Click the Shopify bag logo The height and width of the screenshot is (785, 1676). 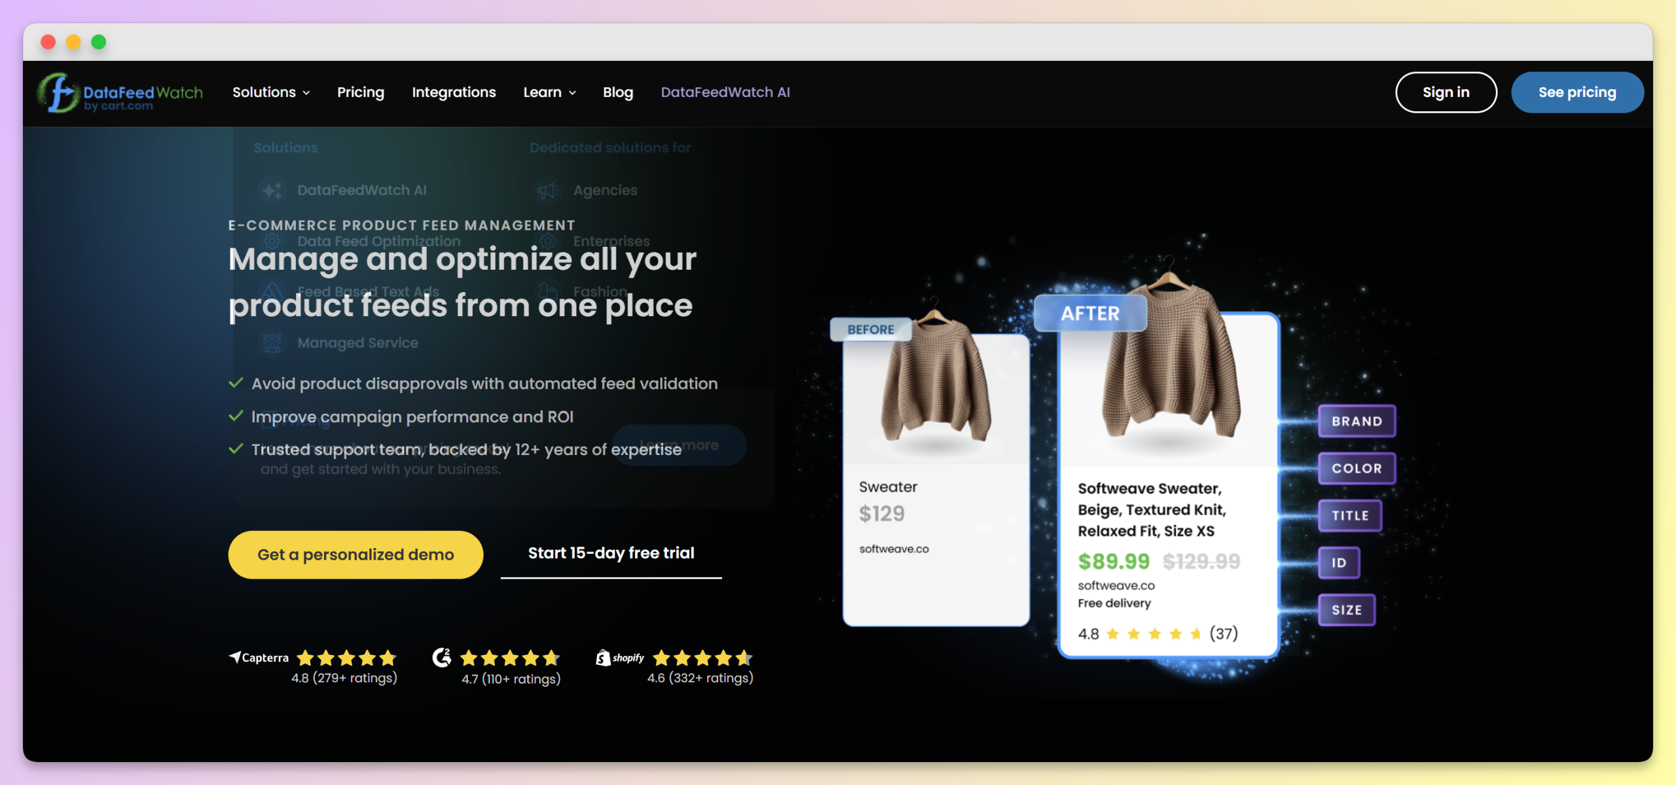[x=603, y=657]
